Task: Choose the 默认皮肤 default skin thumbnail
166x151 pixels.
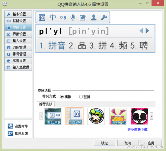Action: pos(53,116)
